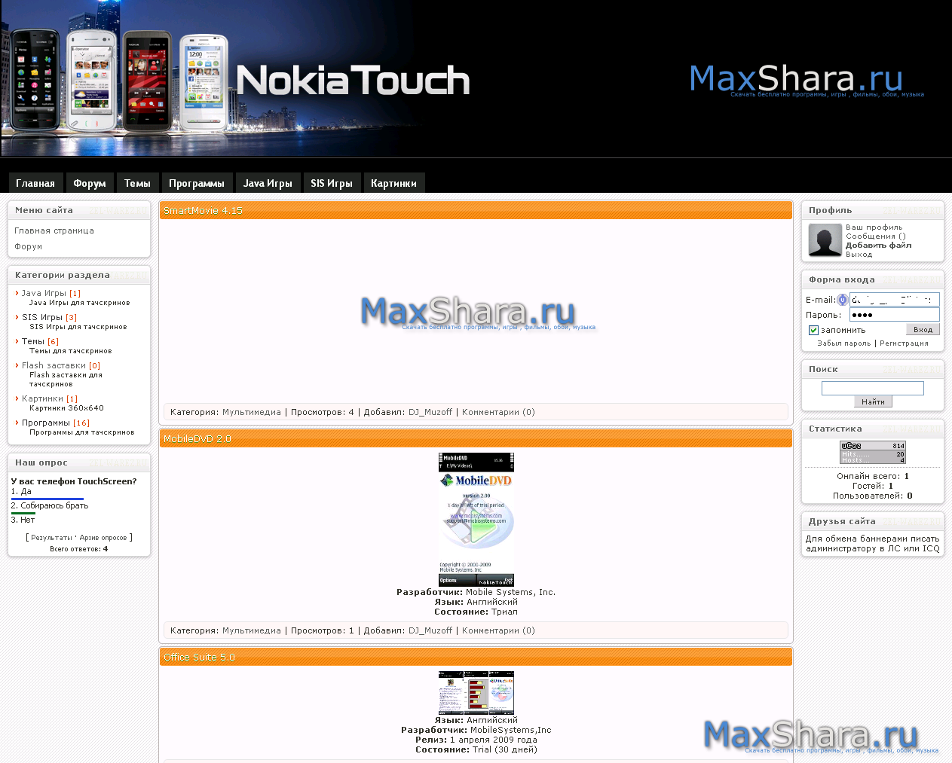
Task: Open the 'SmartMovie 4.15' post title
Action: tap(203, 211)
